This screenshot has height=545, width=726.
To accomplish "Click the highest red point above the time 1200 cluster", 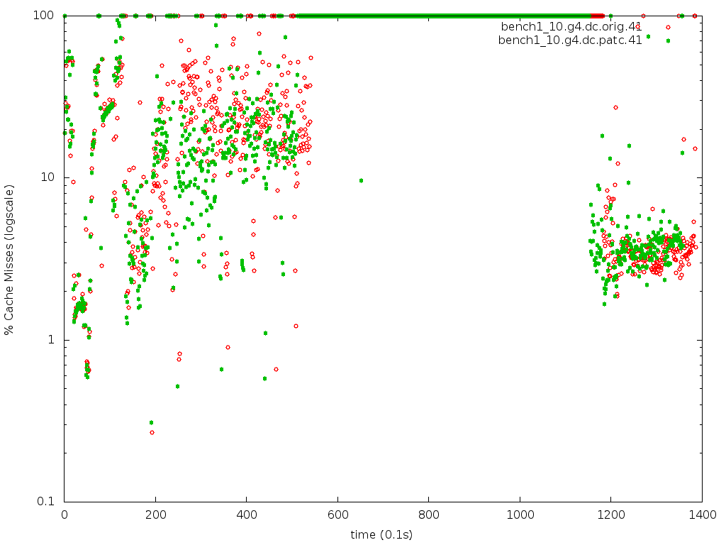I will pos(615,107).
